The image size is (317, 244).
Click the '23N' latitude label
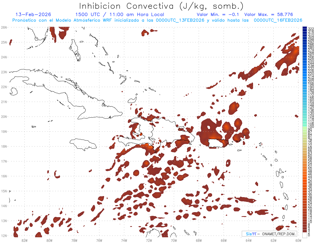coord(4,72)
